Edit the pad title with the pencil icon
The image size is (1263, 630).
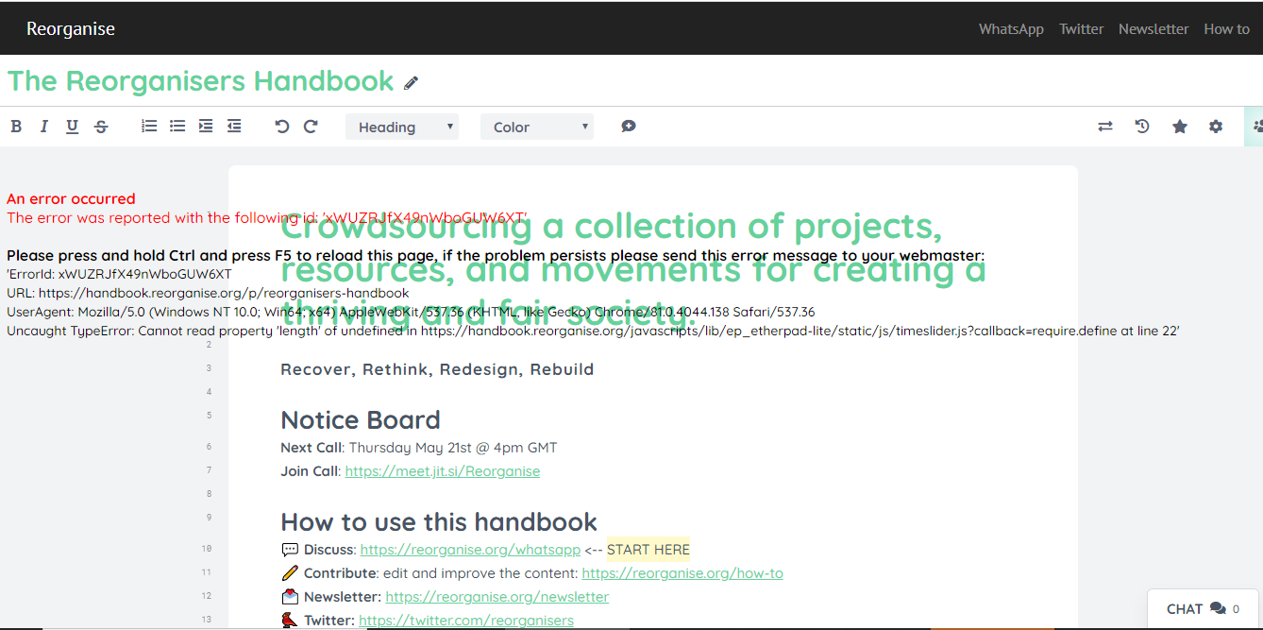click(411, 82)
